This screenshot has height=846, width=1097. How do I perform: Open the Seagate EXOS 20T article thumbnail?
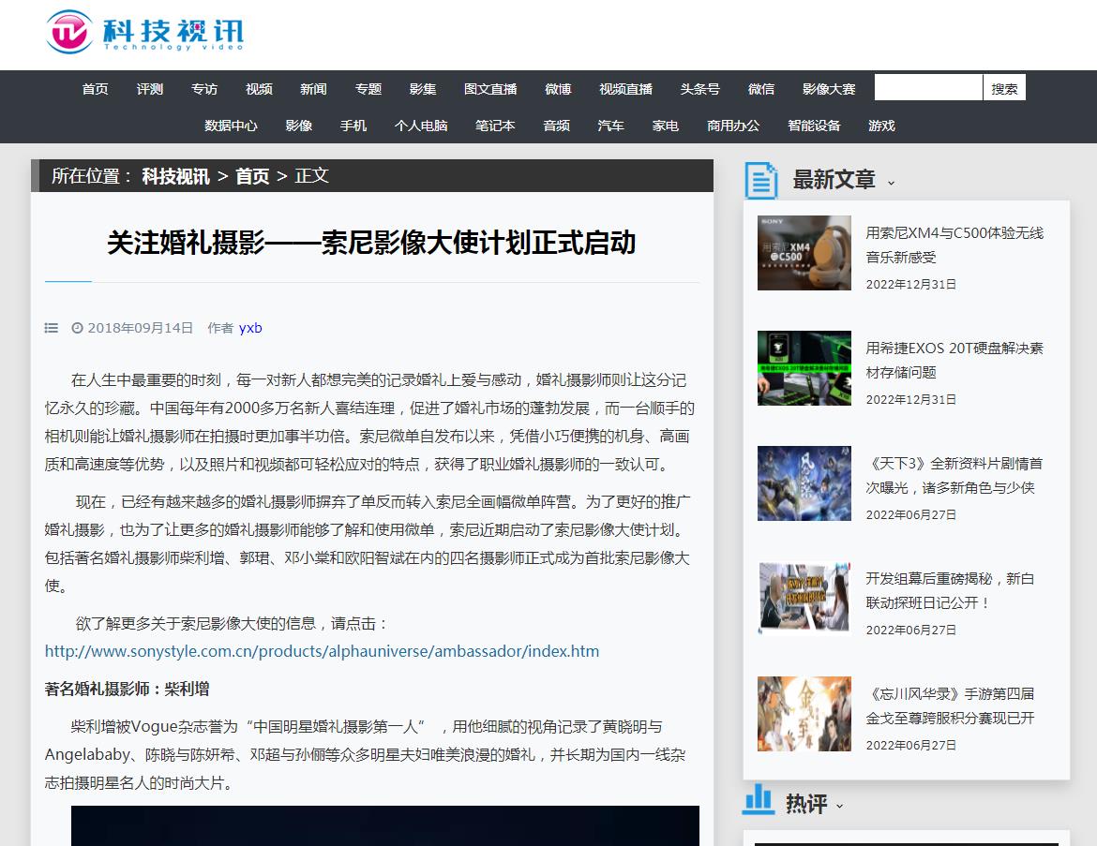pyautogui.click(x=804, y=368)
